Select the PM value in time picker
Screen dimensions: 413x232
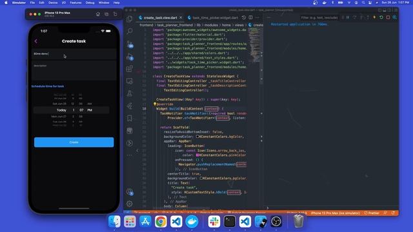tap(90, 110)
